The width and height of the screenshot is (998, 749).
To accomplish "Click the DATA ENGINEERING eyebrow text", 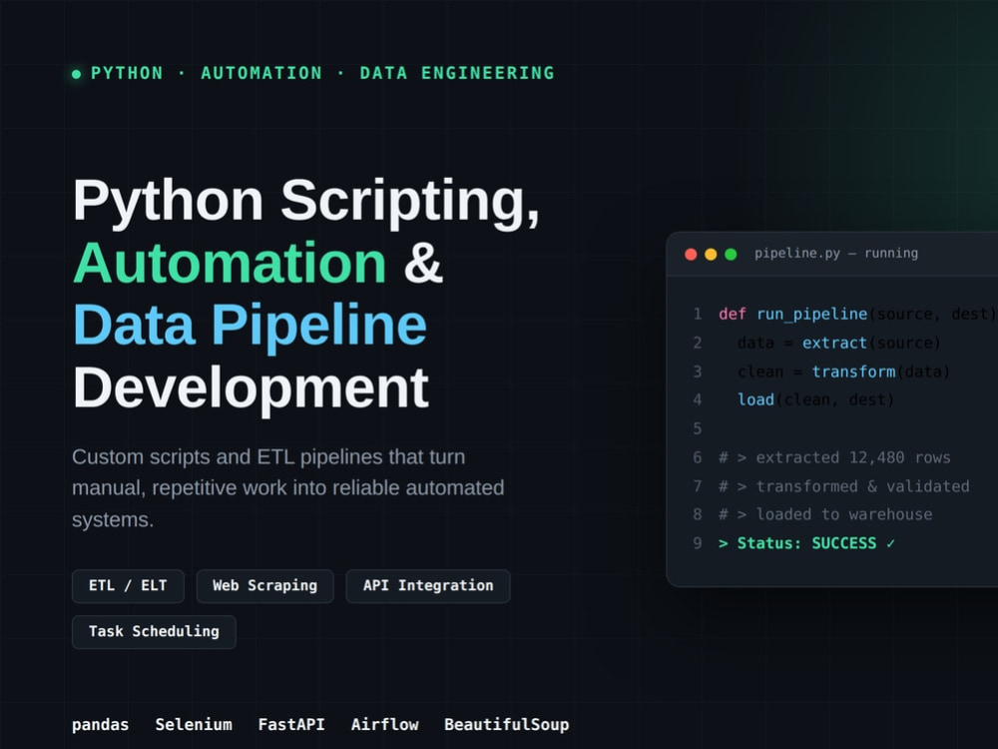I will coord(457,73).
